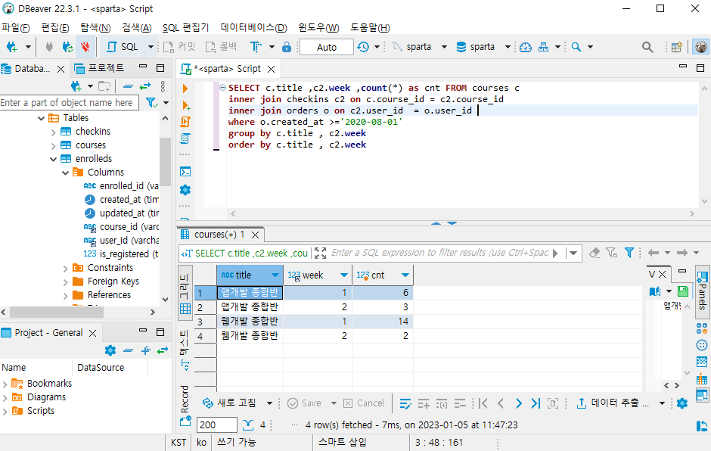Open the transaction log clock icon
711x451 pixels.
[x=363, y=47]
